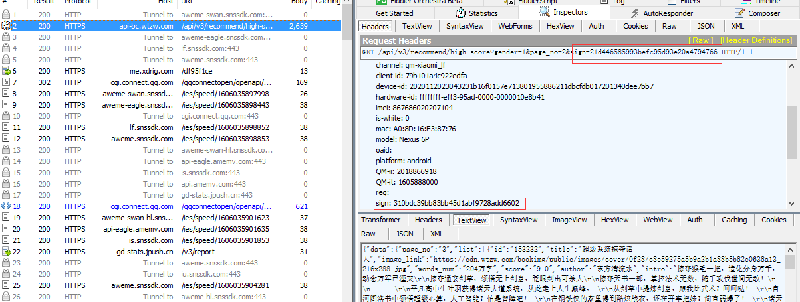Screen dimensions: 800x302
Task: Select the request Headers inspector tab
Action: pyautogui.click(x=376, y=26)
